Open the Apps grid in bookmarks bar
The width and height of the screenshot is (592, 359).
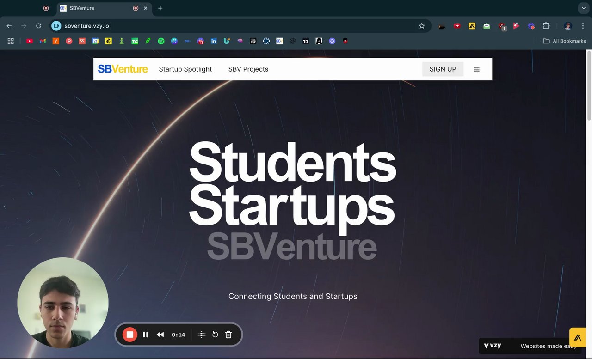[11, 41]
